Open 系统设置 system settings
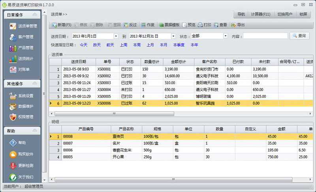 tap(24, 96)
